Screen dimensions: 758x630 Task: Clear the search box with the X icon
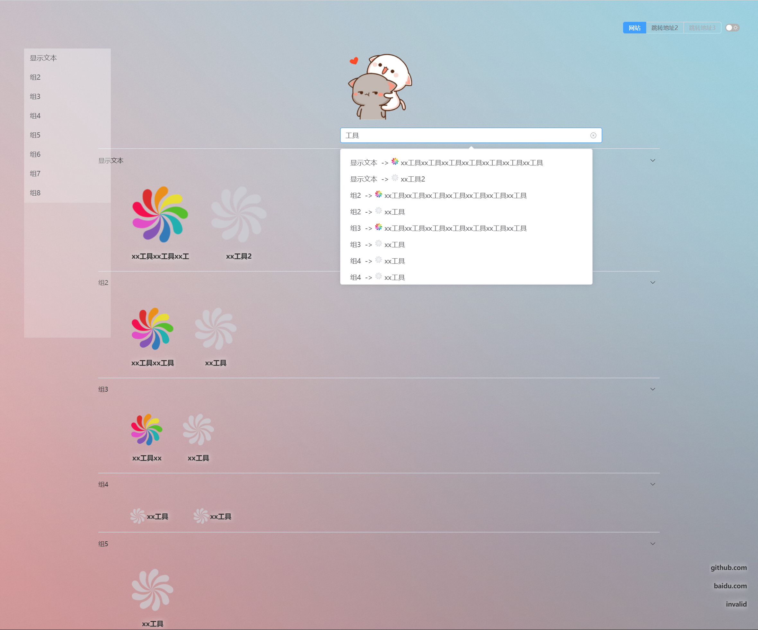[593, 135]
